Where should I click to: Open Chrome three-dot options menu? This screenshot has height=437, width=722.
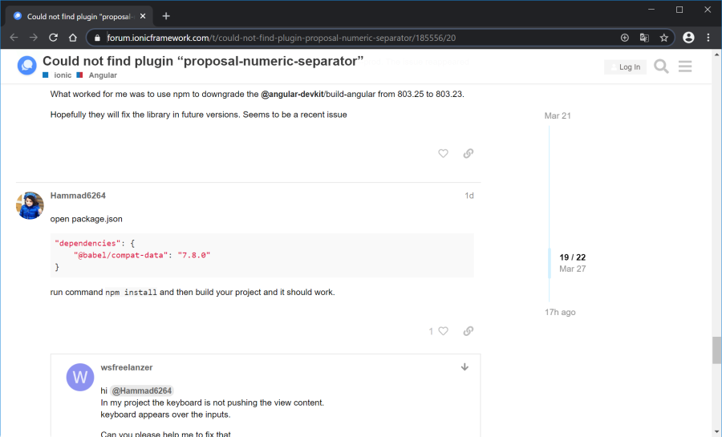[708, 38]
